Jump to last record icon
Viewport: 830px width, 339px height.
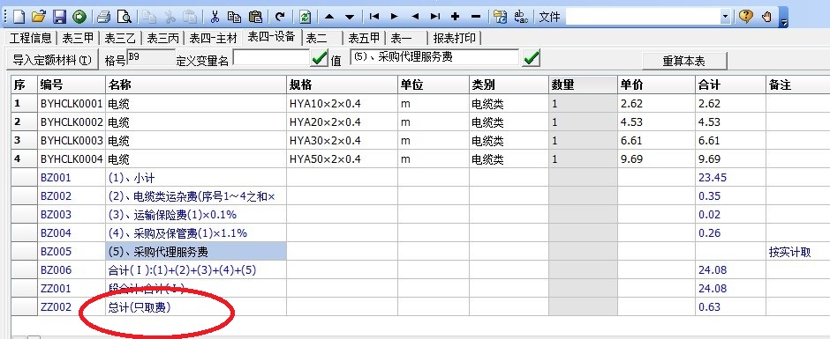pyautogui.click(x=435, y=17)
